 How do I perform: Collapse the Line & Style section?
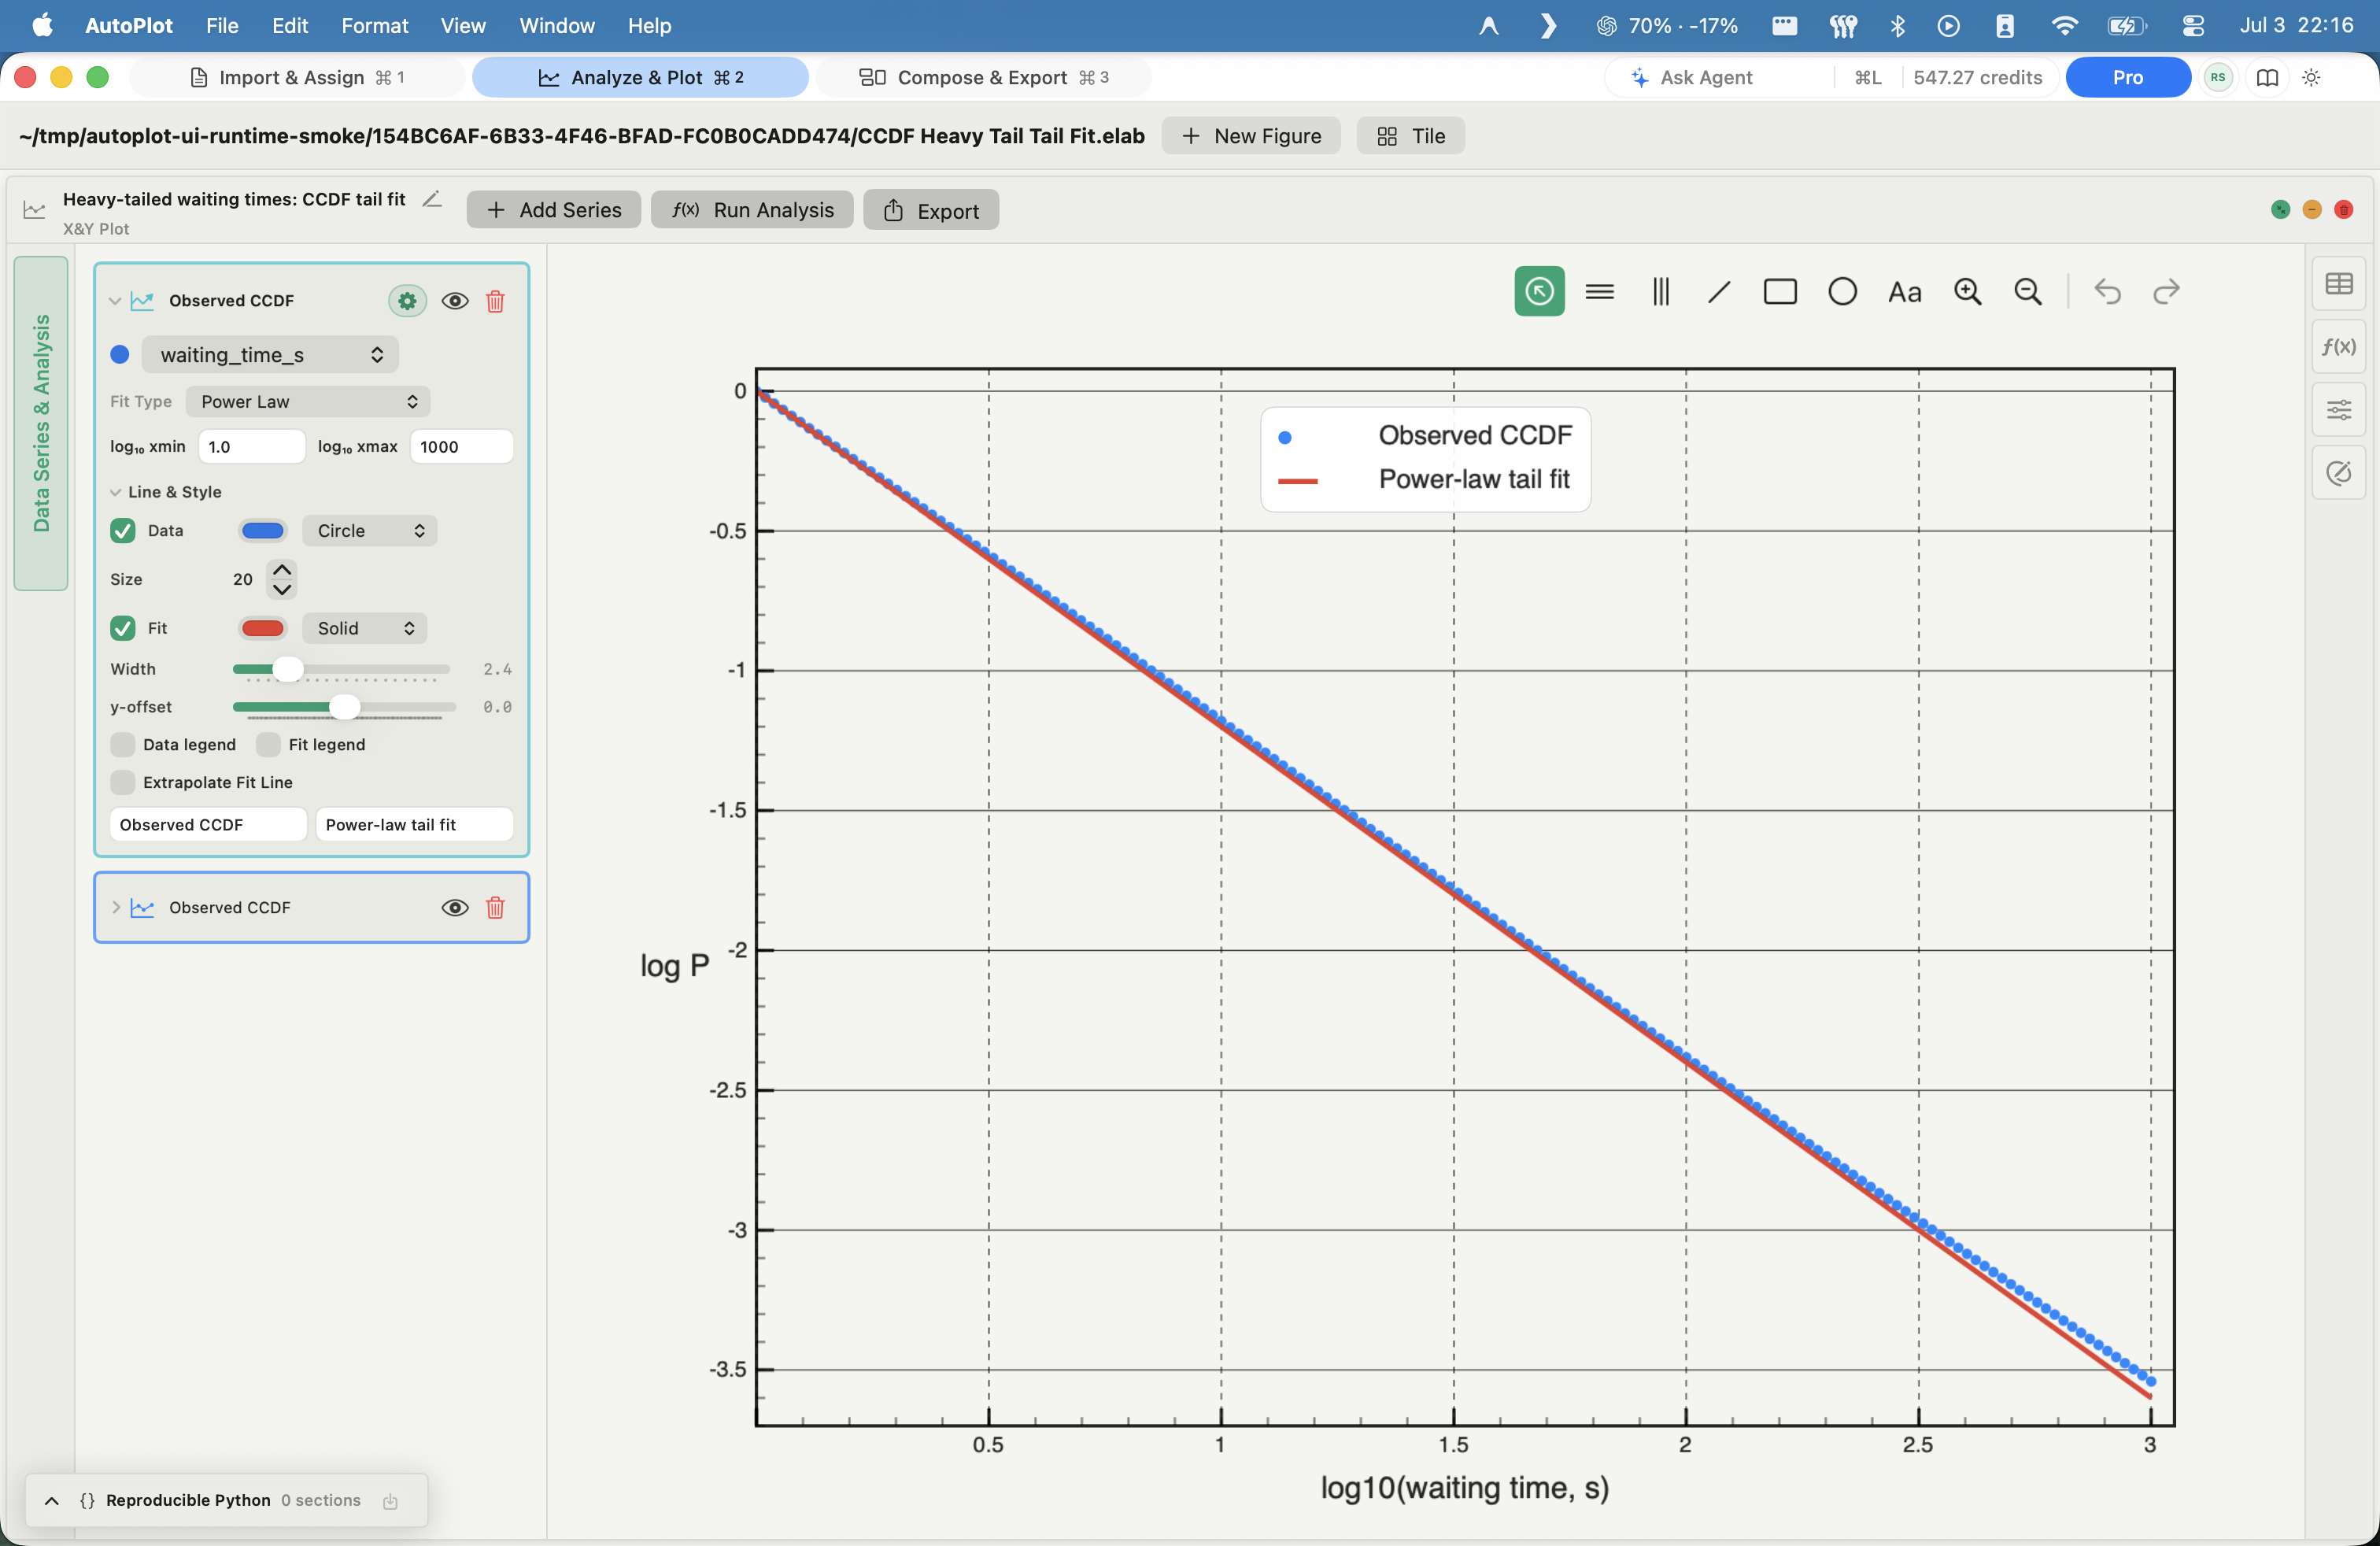point(116,492)
